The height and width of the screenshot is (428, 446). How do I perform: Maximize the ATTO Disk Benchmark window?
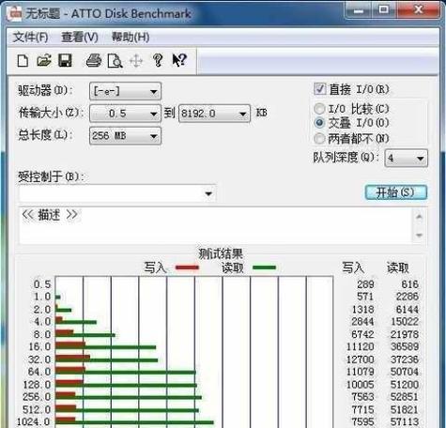pos(384,10)
